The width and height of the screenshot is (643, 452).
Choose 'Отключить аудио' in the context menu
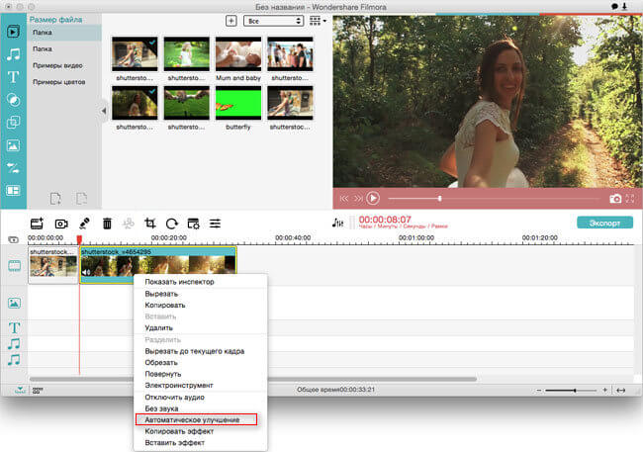[201, 397]
